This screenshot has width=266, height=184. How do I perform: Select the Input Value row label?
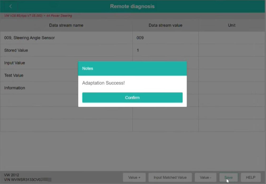pyautogui.click(x=15, y=63)
